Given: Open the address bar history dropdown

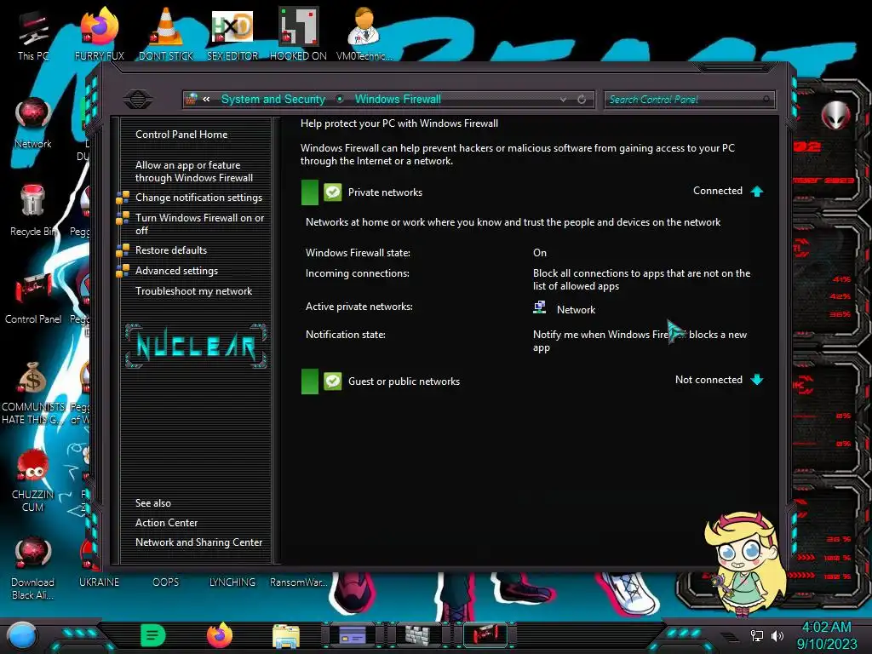Looking at the screenshot, I should tap(564, 100).
